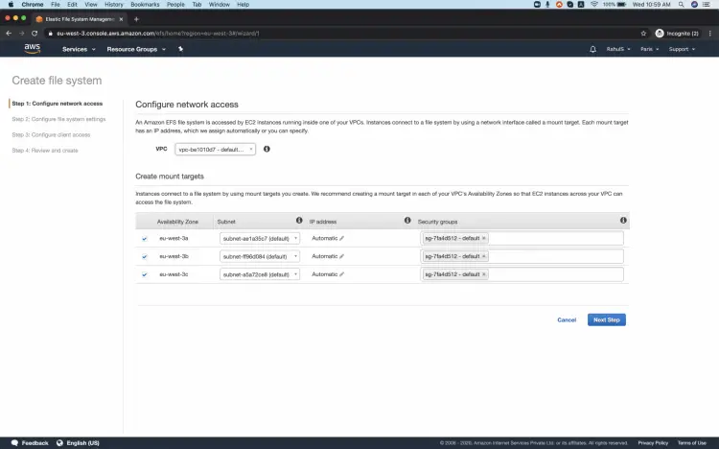
Task: Select Step 4: Review and create
Action: 45,150
